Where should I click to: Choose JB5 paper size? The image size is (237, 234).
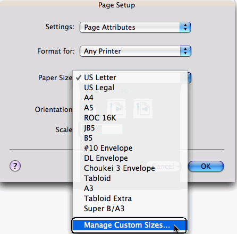(130, 128)
